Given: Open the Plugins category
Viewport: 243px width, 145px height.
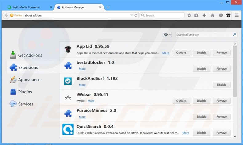Looking at the screenshot, I should pos(33,92).
